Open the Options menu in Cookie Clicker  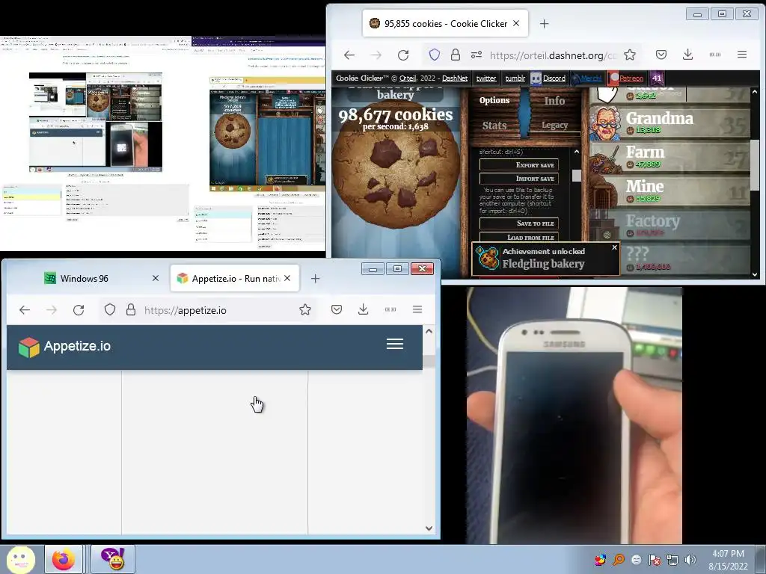point(494,100)
